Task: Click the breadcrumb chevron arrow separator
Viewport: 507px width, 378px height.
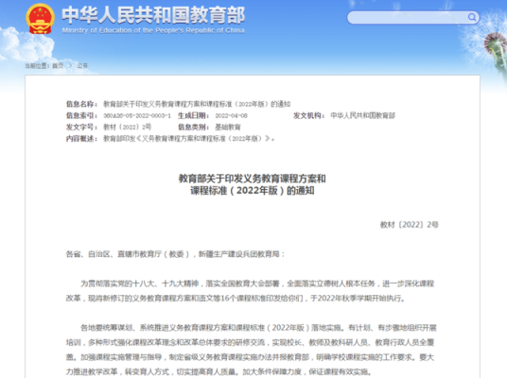Action: [x=70, y=65]
